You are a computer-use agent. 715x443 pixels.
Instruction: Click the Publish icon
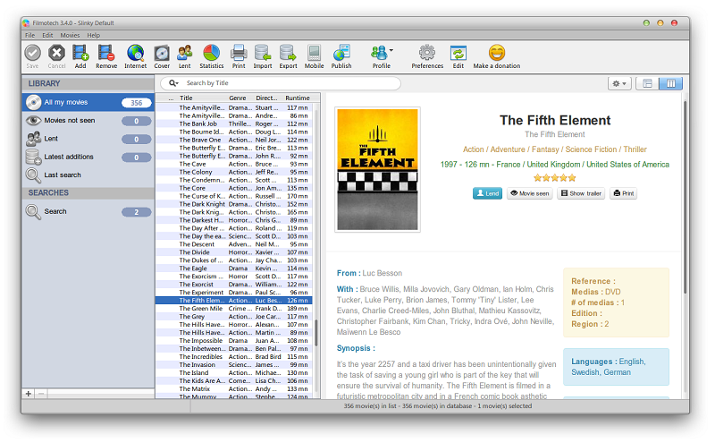coord(341,56)
